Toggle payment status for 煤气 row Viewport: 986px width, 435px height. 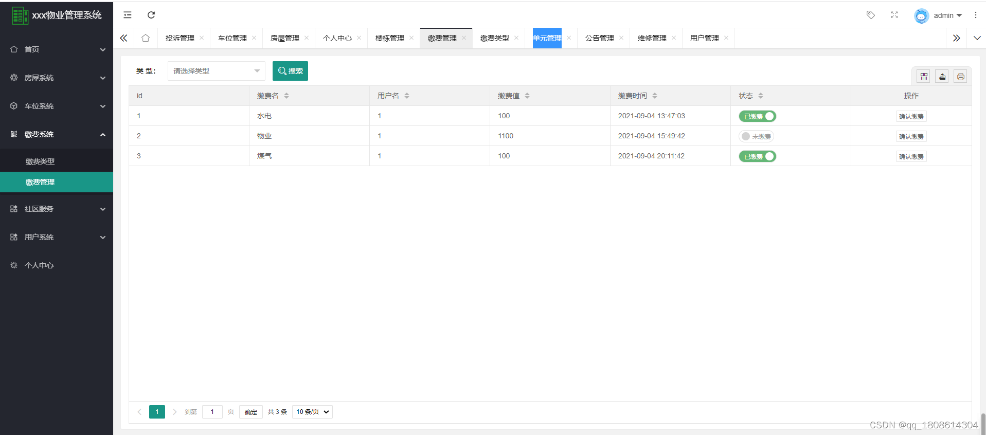(757, 156)
